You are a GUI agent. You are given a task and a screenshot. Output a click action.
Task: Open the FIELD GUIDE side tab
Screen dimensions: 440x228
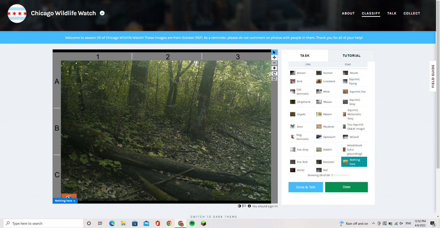click(433, 76)
